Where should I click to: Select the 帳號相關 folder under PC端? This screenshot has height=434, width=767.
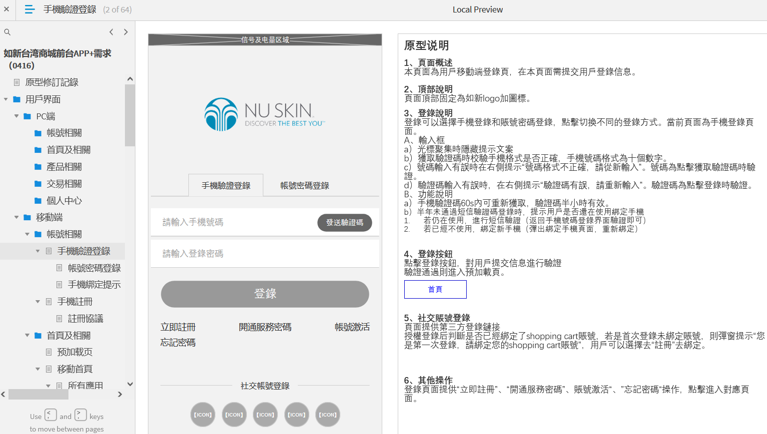64,133
